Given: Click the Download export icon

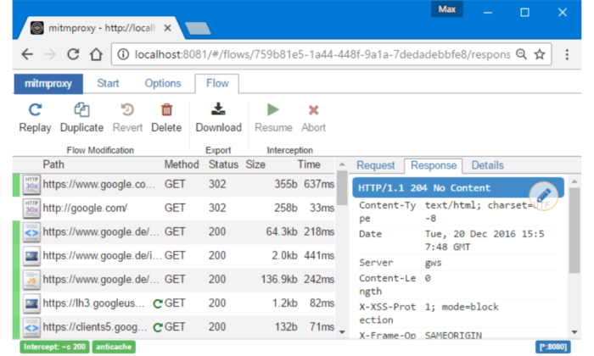Looking at the screenshot, I should tap(218, 109).
